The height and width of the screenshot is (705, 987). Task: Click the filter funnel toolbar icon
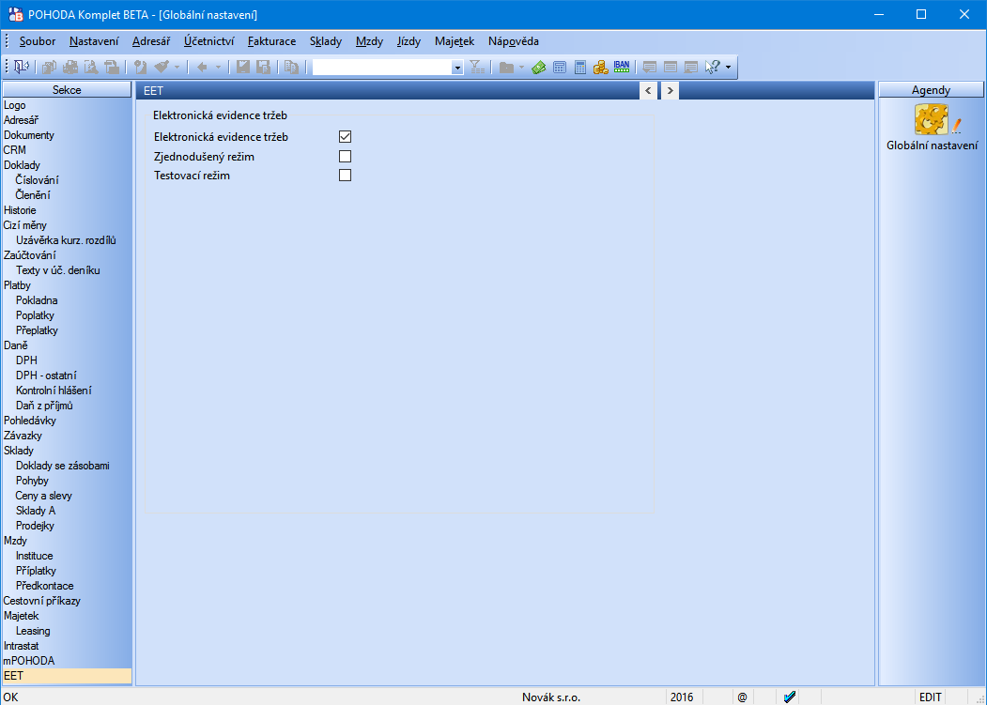(x=477, y=67)
